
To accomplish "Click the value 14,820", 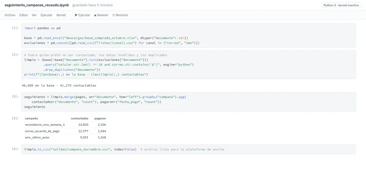I will coord(83,125).
